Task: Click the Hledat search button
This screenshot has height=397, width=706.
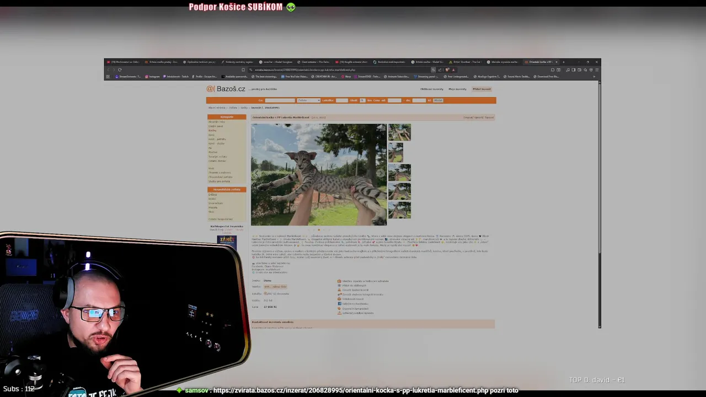Action: [x=438, y=100]
